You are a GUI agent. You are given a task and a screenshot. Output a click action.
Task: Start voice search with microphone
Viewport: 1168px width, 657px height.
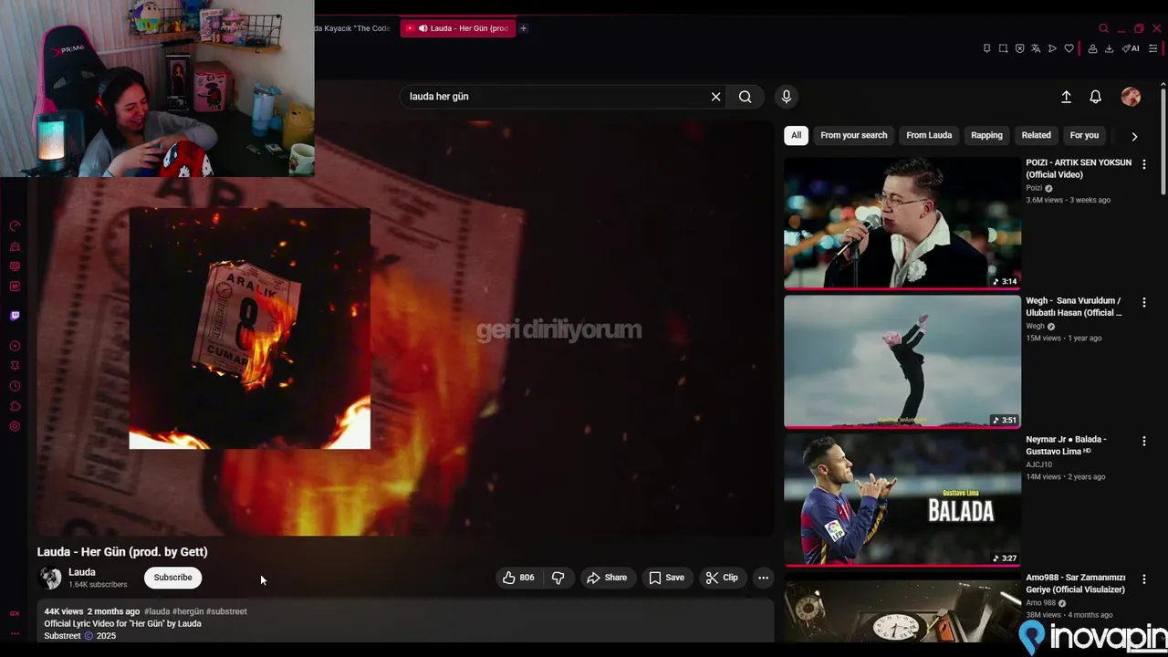(x=786, y=97)
